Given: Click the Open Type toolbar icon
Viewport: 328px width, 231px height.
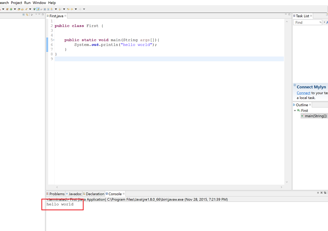Looking at the screenshot, I should [x=19, y=9].
